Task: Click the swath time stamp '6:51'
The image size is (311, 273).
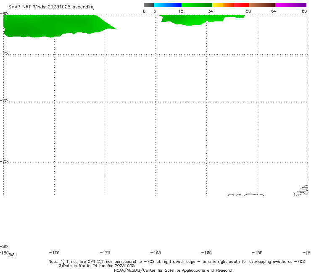Action: tap(13, 255)
